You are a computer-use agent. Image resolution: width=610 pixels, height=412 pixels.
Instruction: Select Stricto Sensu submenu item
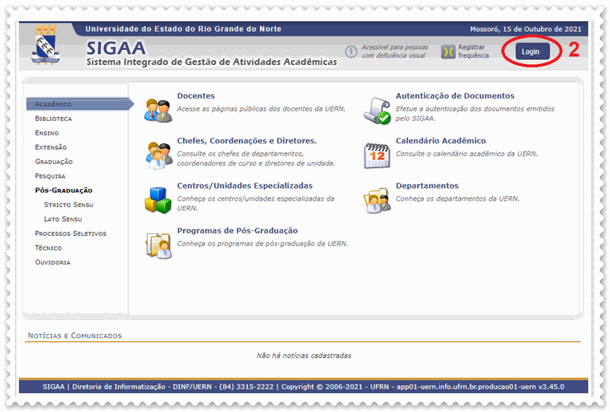pos(68,205)
